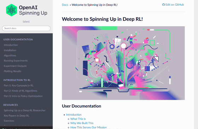Open Part 2: Kinds of RL Algorithms
The image size is (198, 129).
(21, 91)
